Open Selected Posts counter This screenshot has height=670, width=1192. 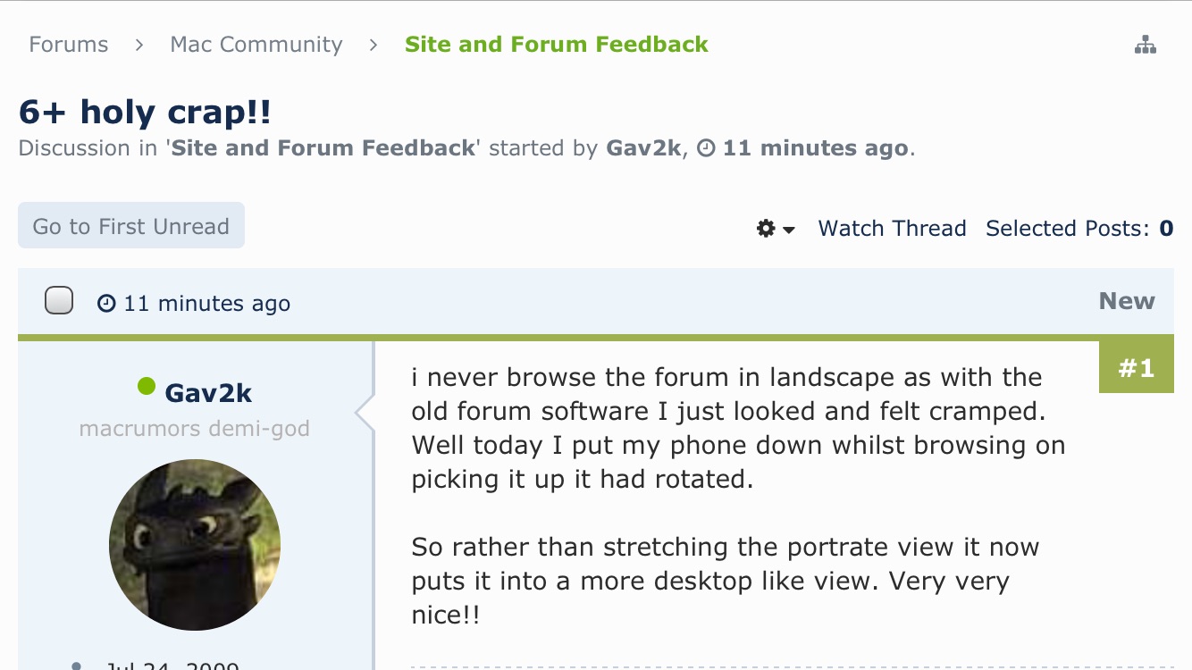click(1079, 229)
